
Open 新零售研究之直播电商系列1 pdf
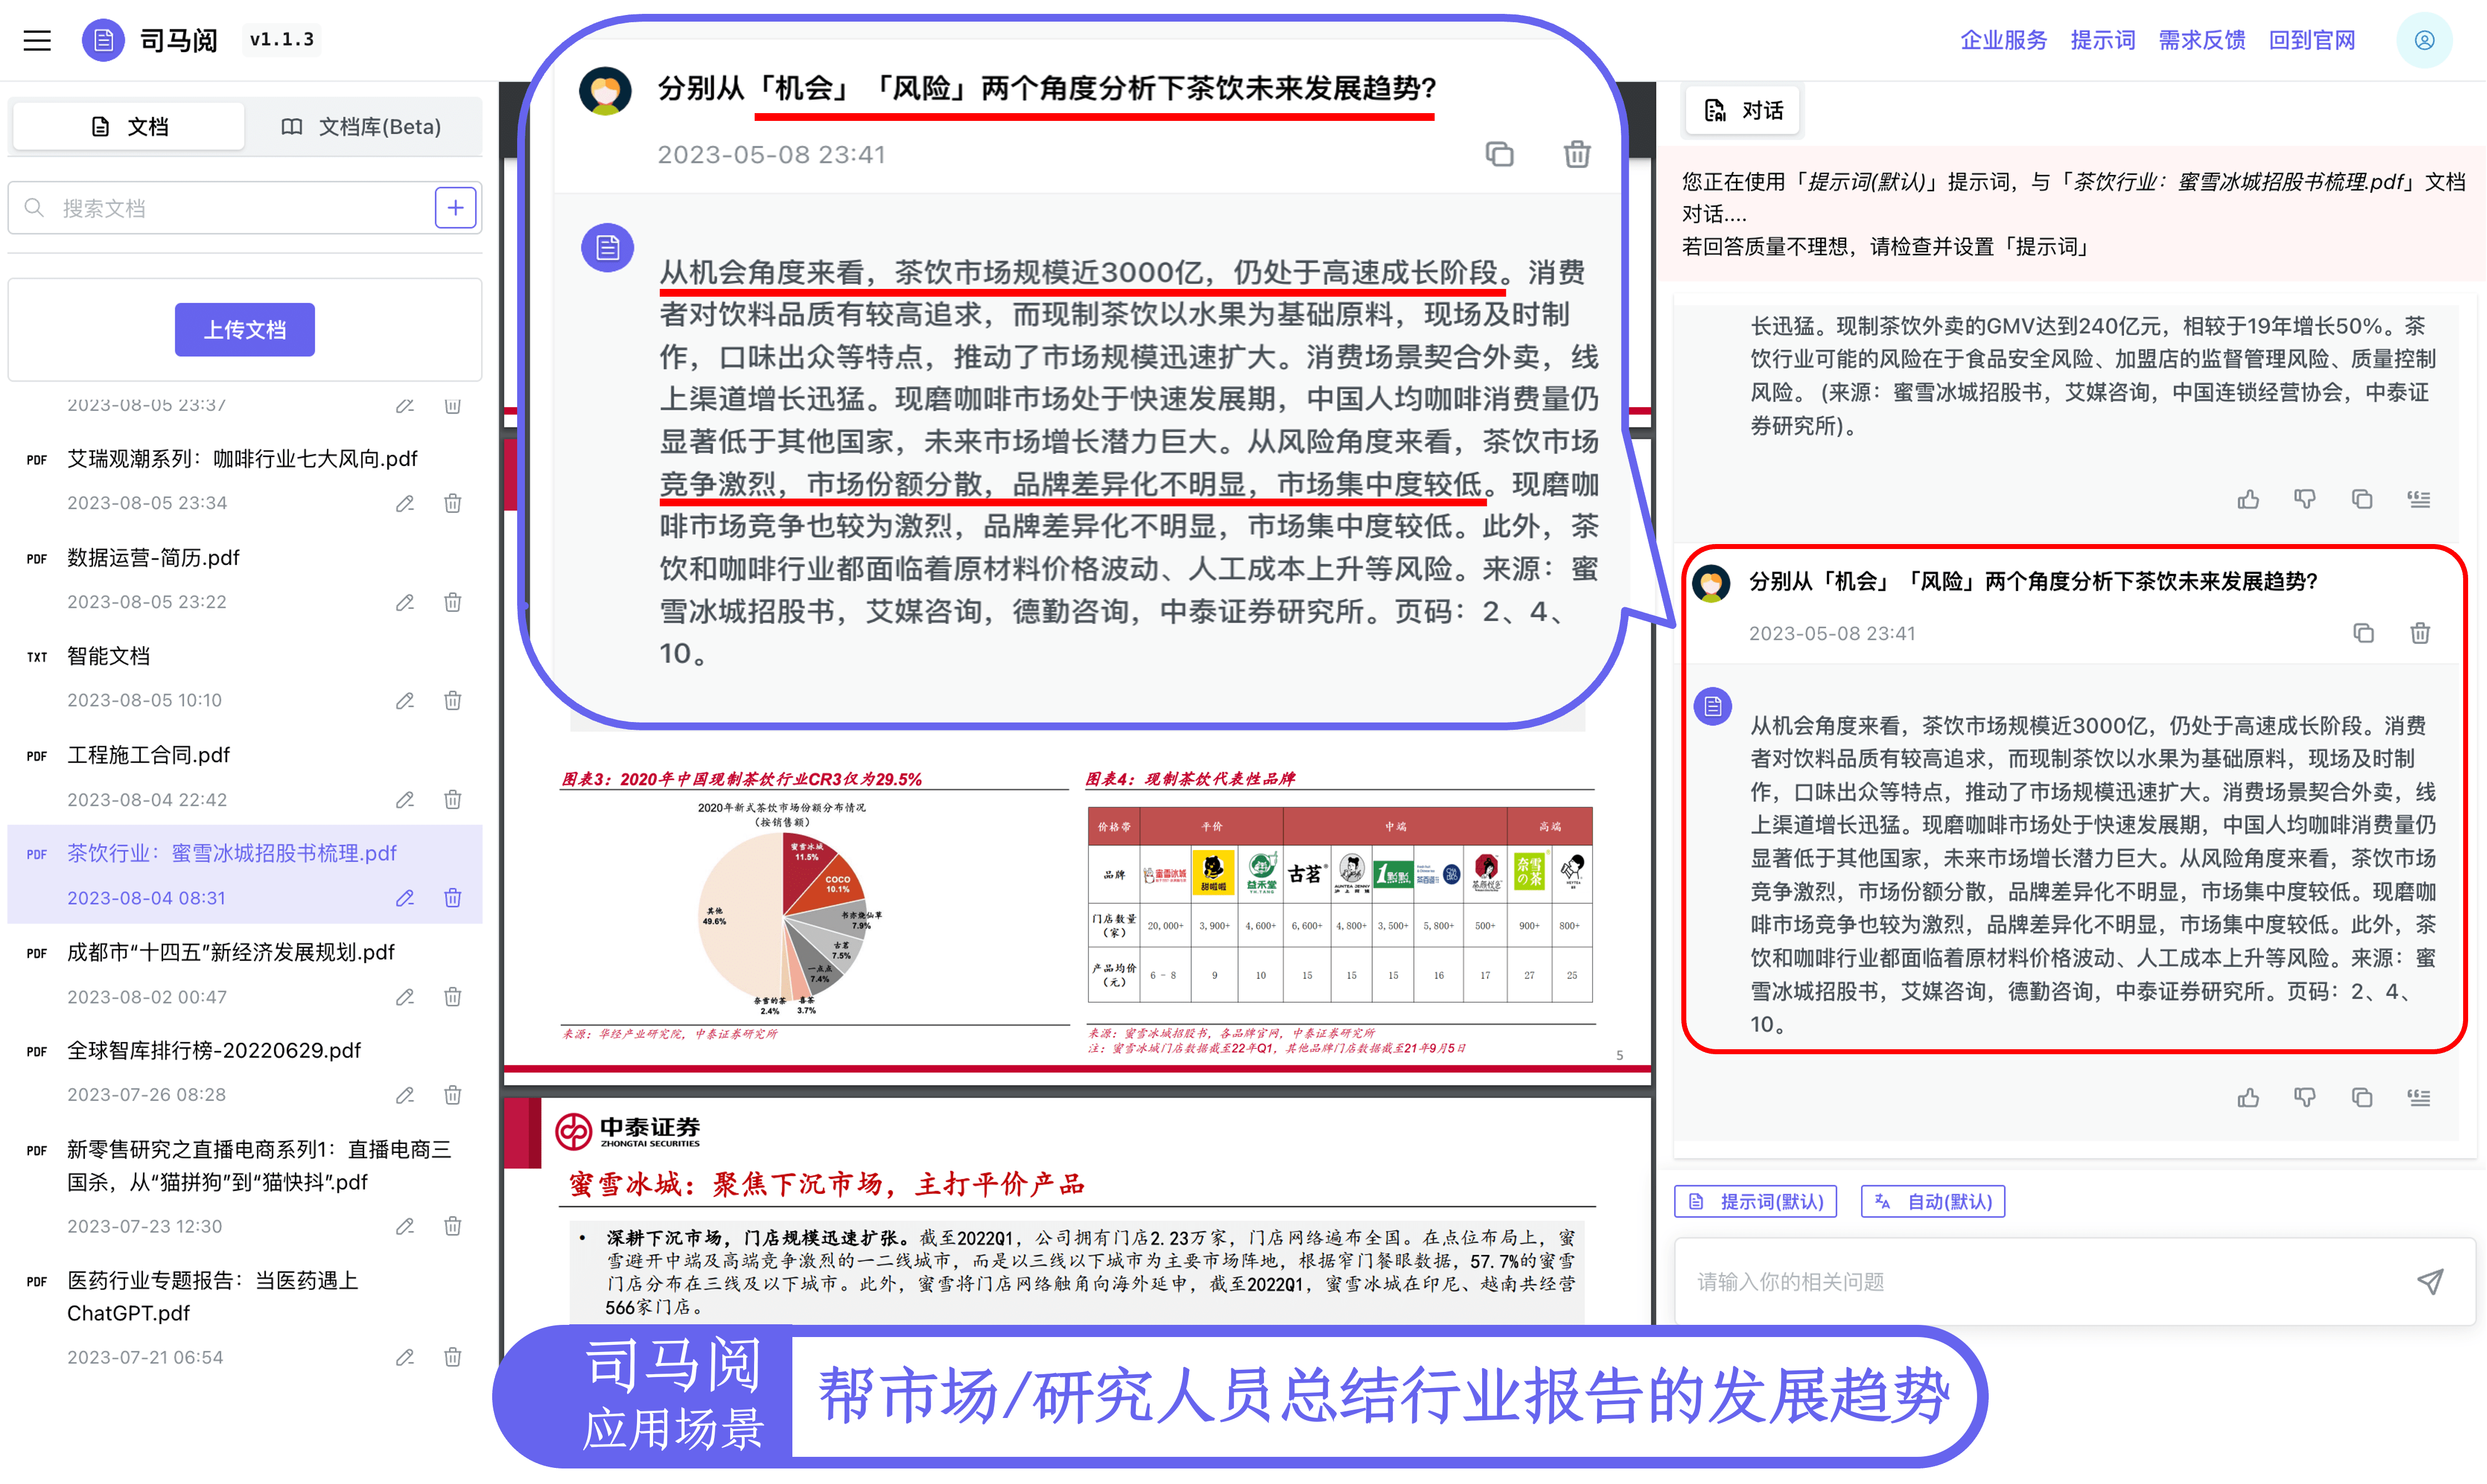point(259,1165)
